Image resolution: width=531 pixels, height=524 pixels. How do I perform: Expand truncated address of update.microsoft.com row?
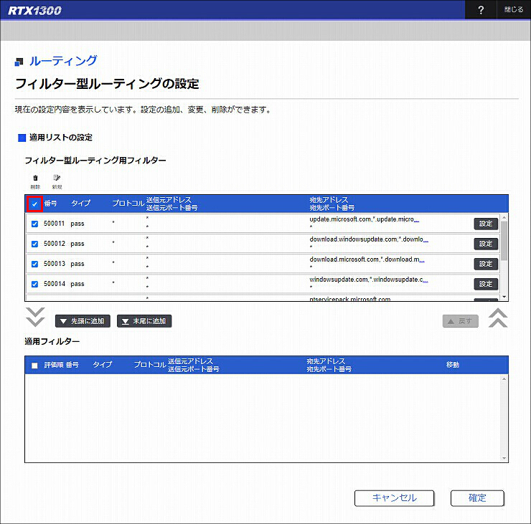416,220
